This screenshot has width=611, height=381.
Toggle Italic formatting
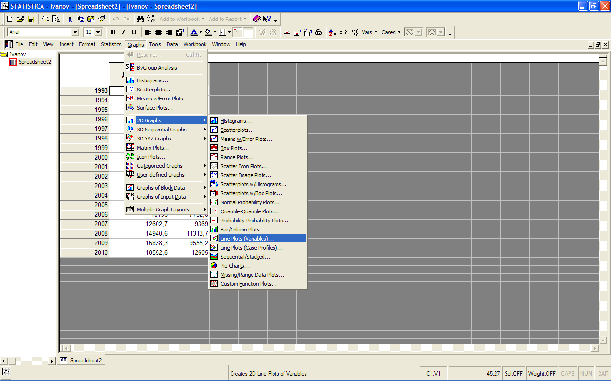[x=123, y=32]
